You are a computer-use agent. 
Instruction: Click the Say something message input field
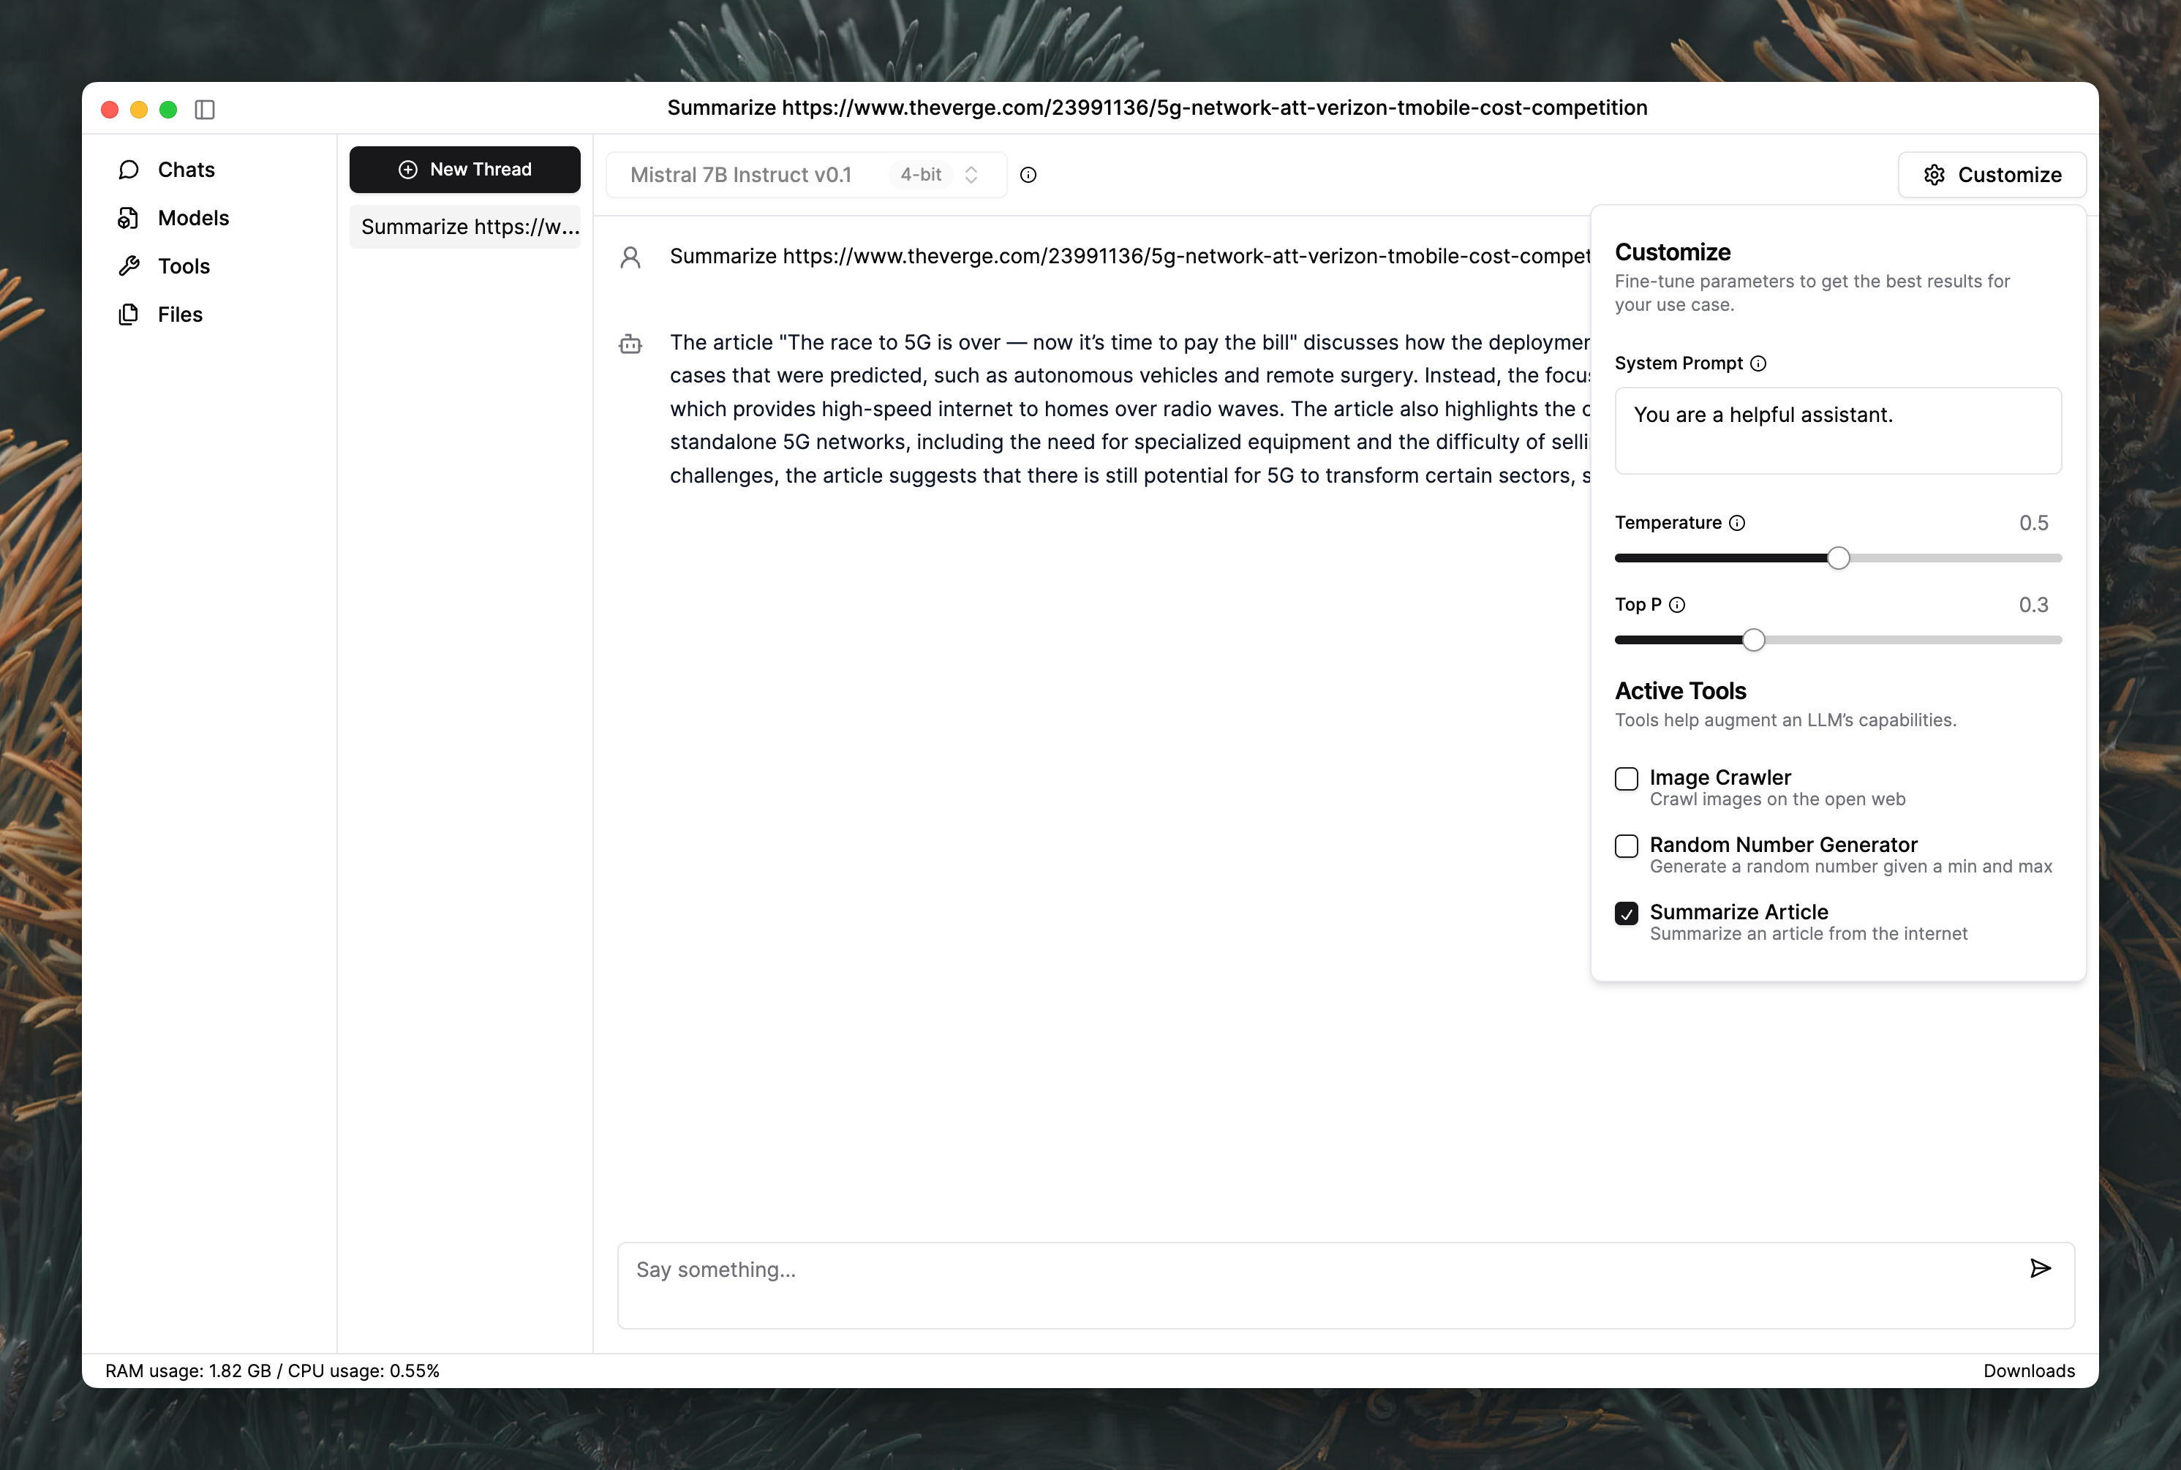pyautogui.click(x=1313, y=1284)
